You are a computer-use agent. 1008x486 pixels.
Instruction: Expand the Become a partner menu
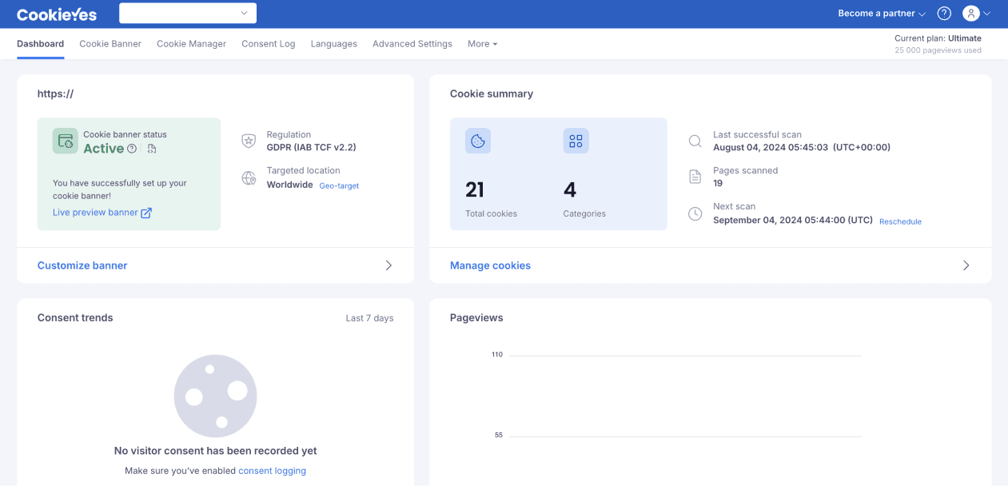882,14
